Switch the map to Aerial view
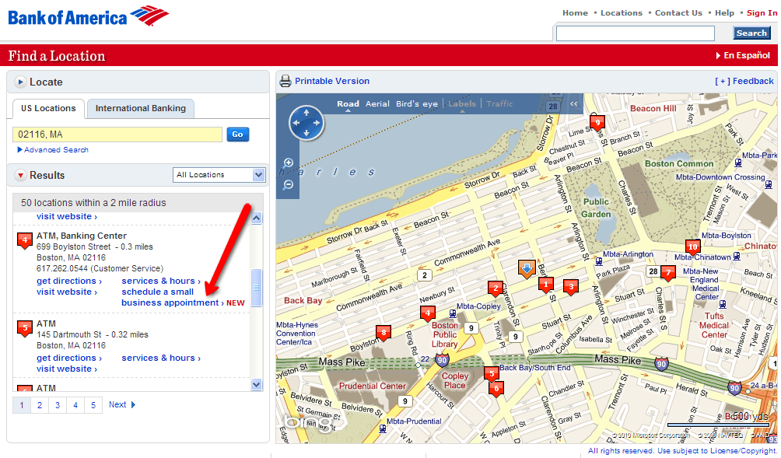 [377, 103]
